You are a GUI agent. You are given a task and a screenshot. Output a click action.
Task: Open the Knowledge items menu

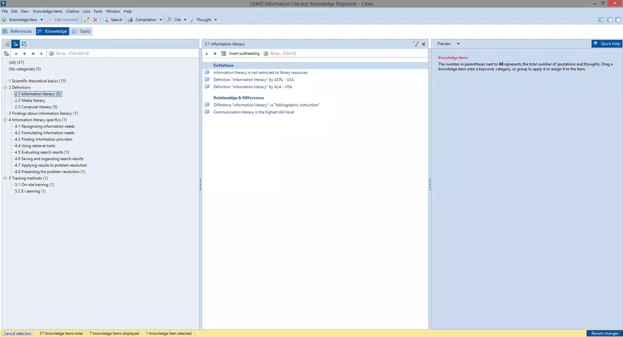(x=48, y=11)
